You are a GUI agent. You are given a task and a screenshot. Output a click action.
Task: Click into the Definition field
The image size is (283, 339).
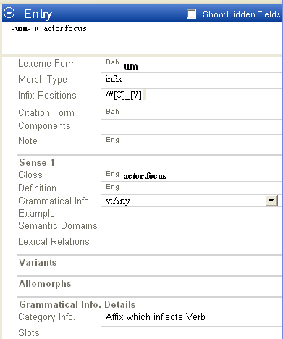191,188
